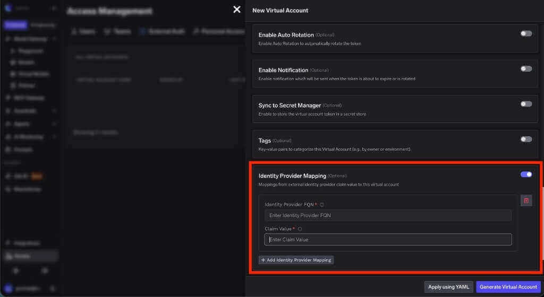Viewport: 544px width, 297px height.
Task: Turn on Enable Notification switch
Action: tap(526, 69)
